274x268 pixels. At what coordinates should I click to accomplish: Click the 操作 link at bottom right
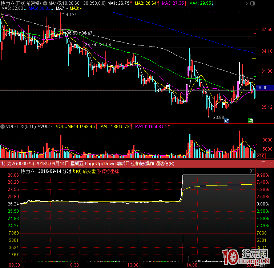point(263,265)
